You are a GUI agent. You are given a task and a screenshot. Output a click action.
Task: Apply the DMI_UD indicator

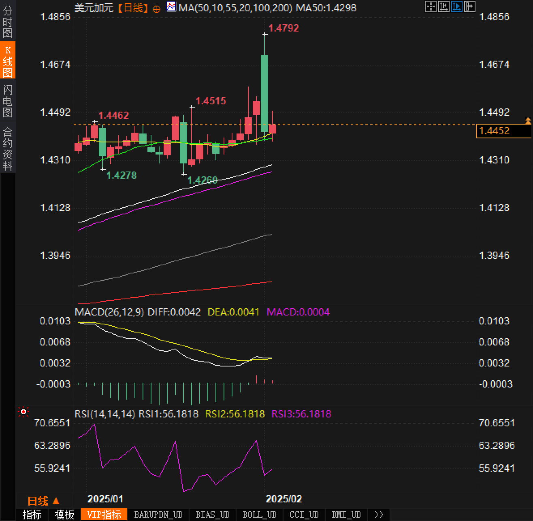pos(346,515)
